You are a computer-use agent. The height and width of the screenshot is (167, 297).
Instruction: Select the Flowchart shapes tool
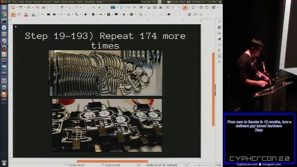(108, 14)
